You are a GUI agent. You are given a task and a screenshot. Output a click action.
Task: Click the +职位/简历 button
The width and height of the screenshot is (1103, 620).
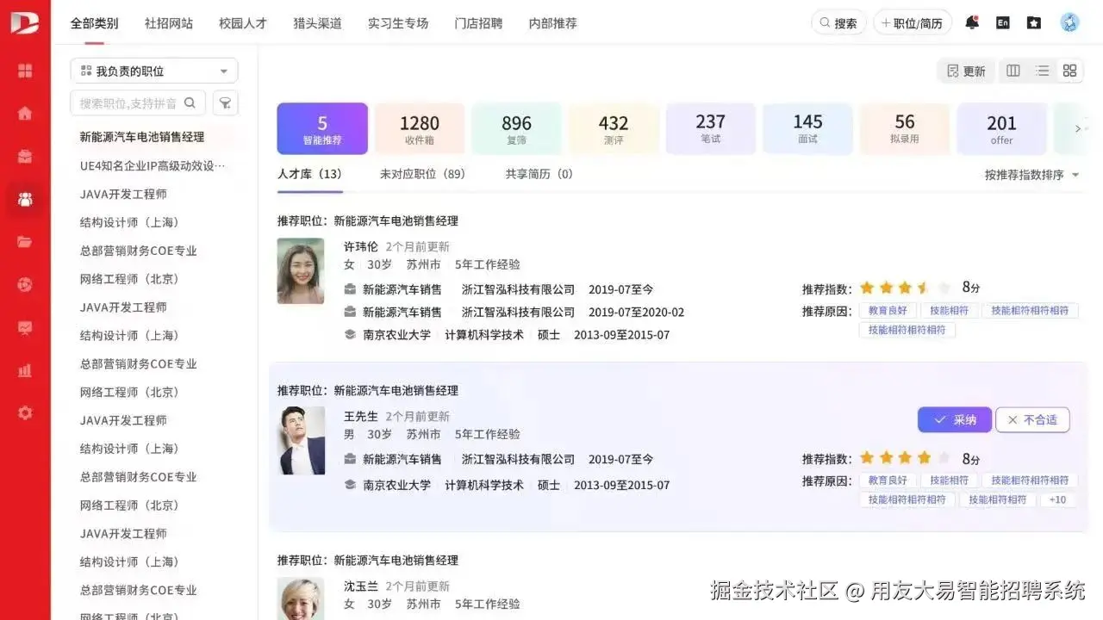tap(913, 23)
